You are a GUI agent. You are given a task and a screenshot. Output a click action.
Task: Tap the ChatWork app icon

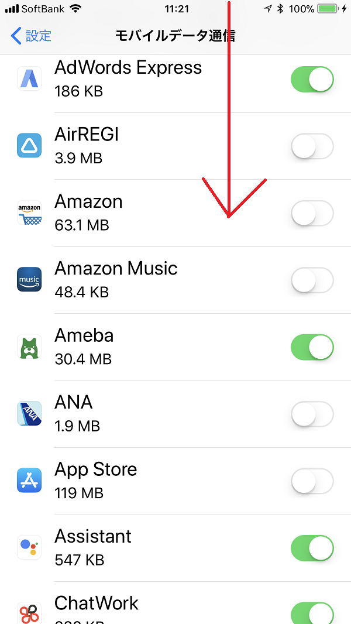click(x=29, y=612)
